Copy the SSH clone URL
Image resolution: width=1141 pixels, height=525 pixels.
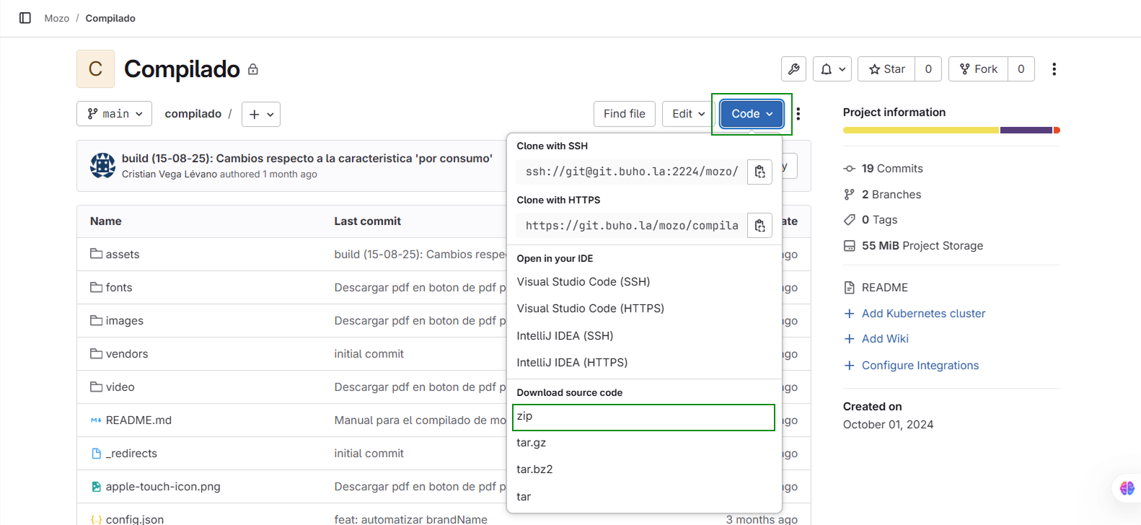pos(759,172)
